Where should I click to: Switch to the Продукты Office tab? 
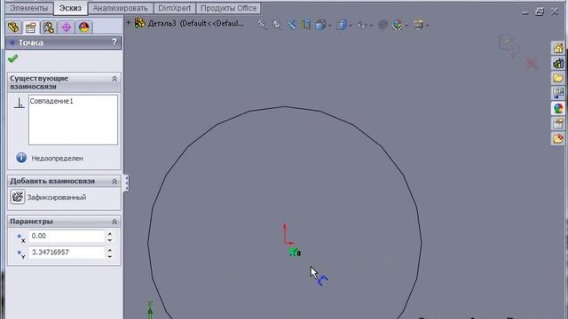coord(228,8)
